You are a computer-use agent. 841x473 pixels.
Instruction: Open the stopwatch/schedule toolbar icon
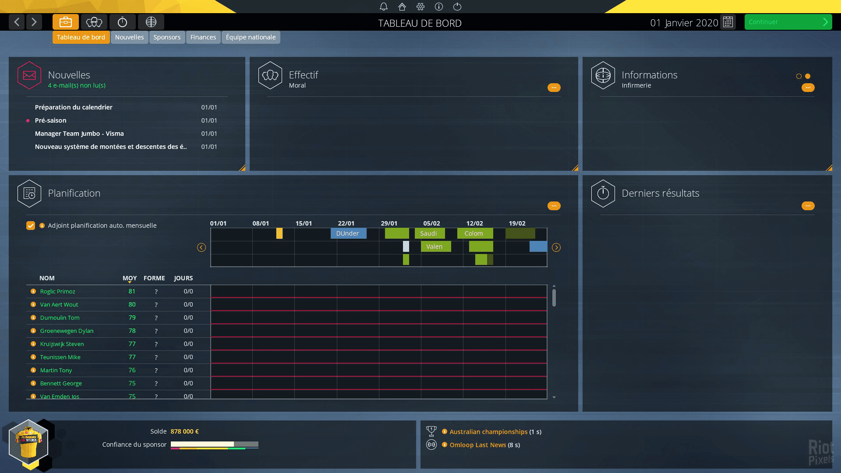click(123, 22)
